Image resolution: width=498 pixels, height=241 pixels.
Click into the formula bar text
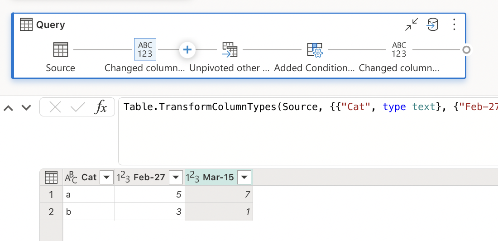[308, 131]
